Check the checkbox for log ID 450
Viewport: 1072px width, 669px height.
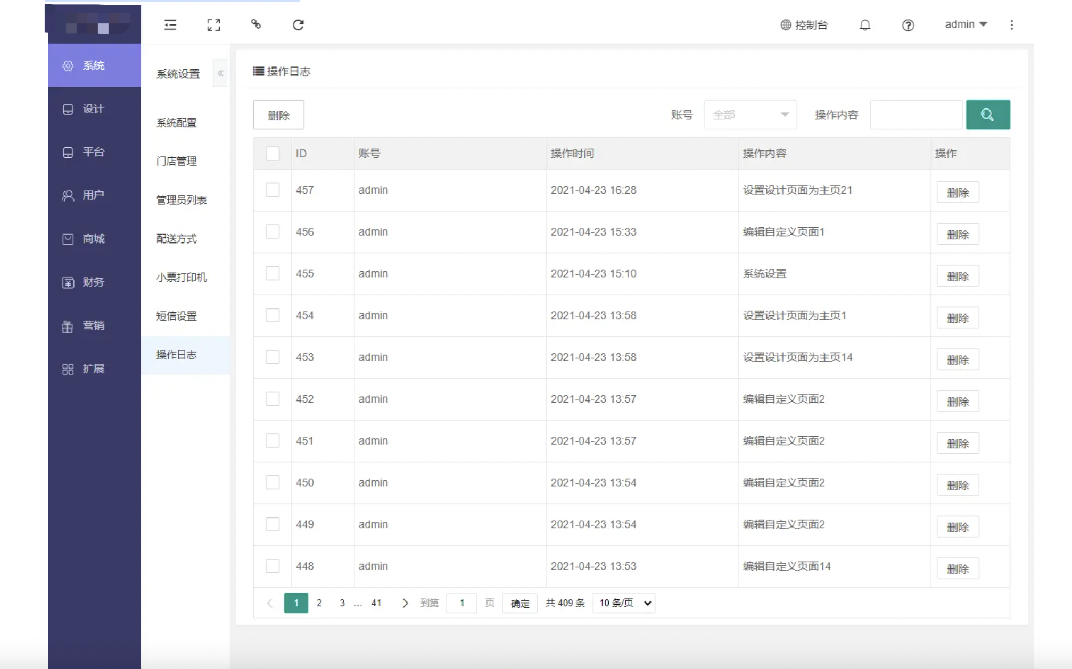[273, 482]
